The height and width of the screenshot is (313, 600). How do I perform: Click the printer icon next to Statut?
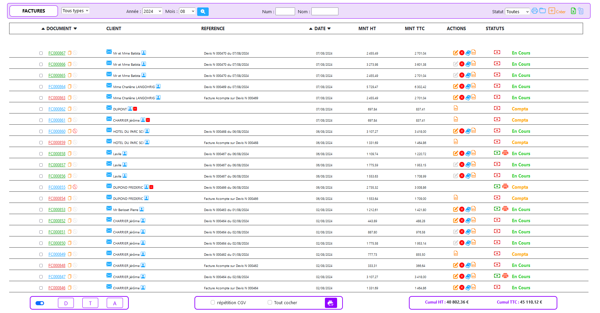point(535,11)
